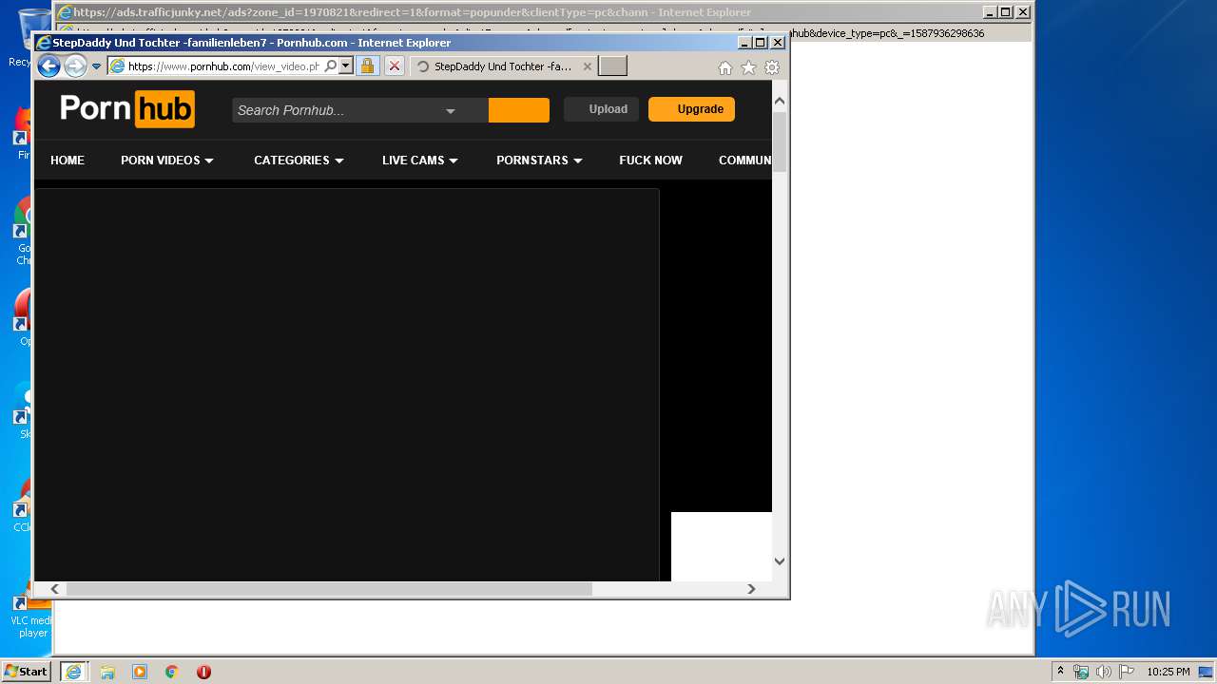The width and height of the screenshot is (1217, 684).
Task: Click the address bar search magnifier icon
Action: [x=331, y=66]
